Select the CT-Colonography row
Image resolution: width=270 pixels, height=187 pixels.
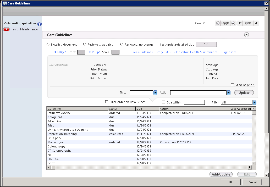click(150, 151)
